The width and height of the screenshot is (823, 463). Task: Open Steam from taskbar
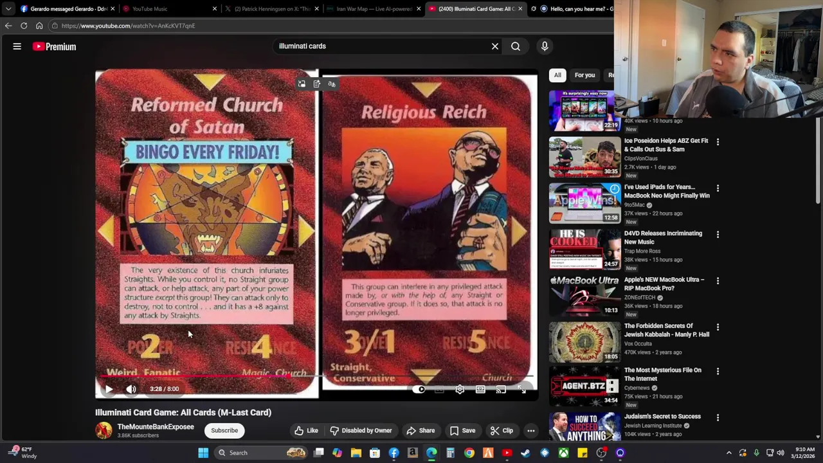pyautogui.click(x=525, y=453)
